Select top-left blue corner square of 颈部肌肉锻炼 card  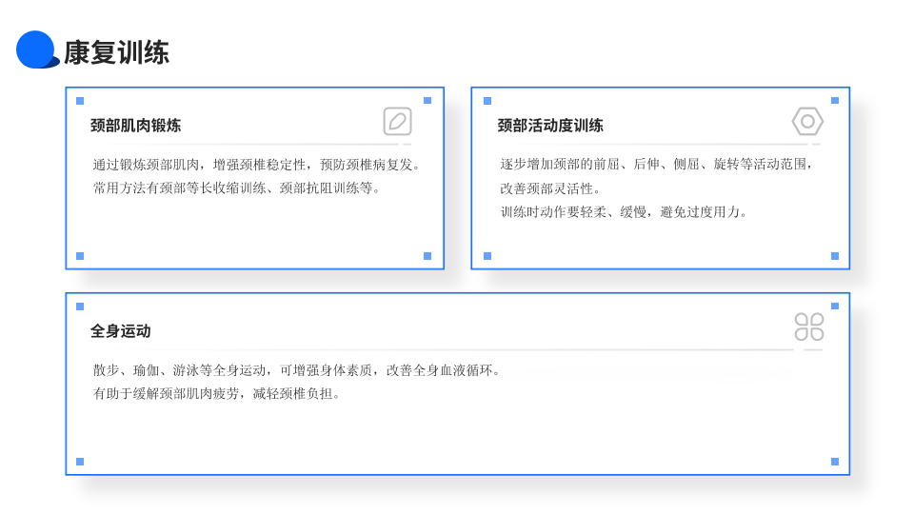(x=80, y=100)
